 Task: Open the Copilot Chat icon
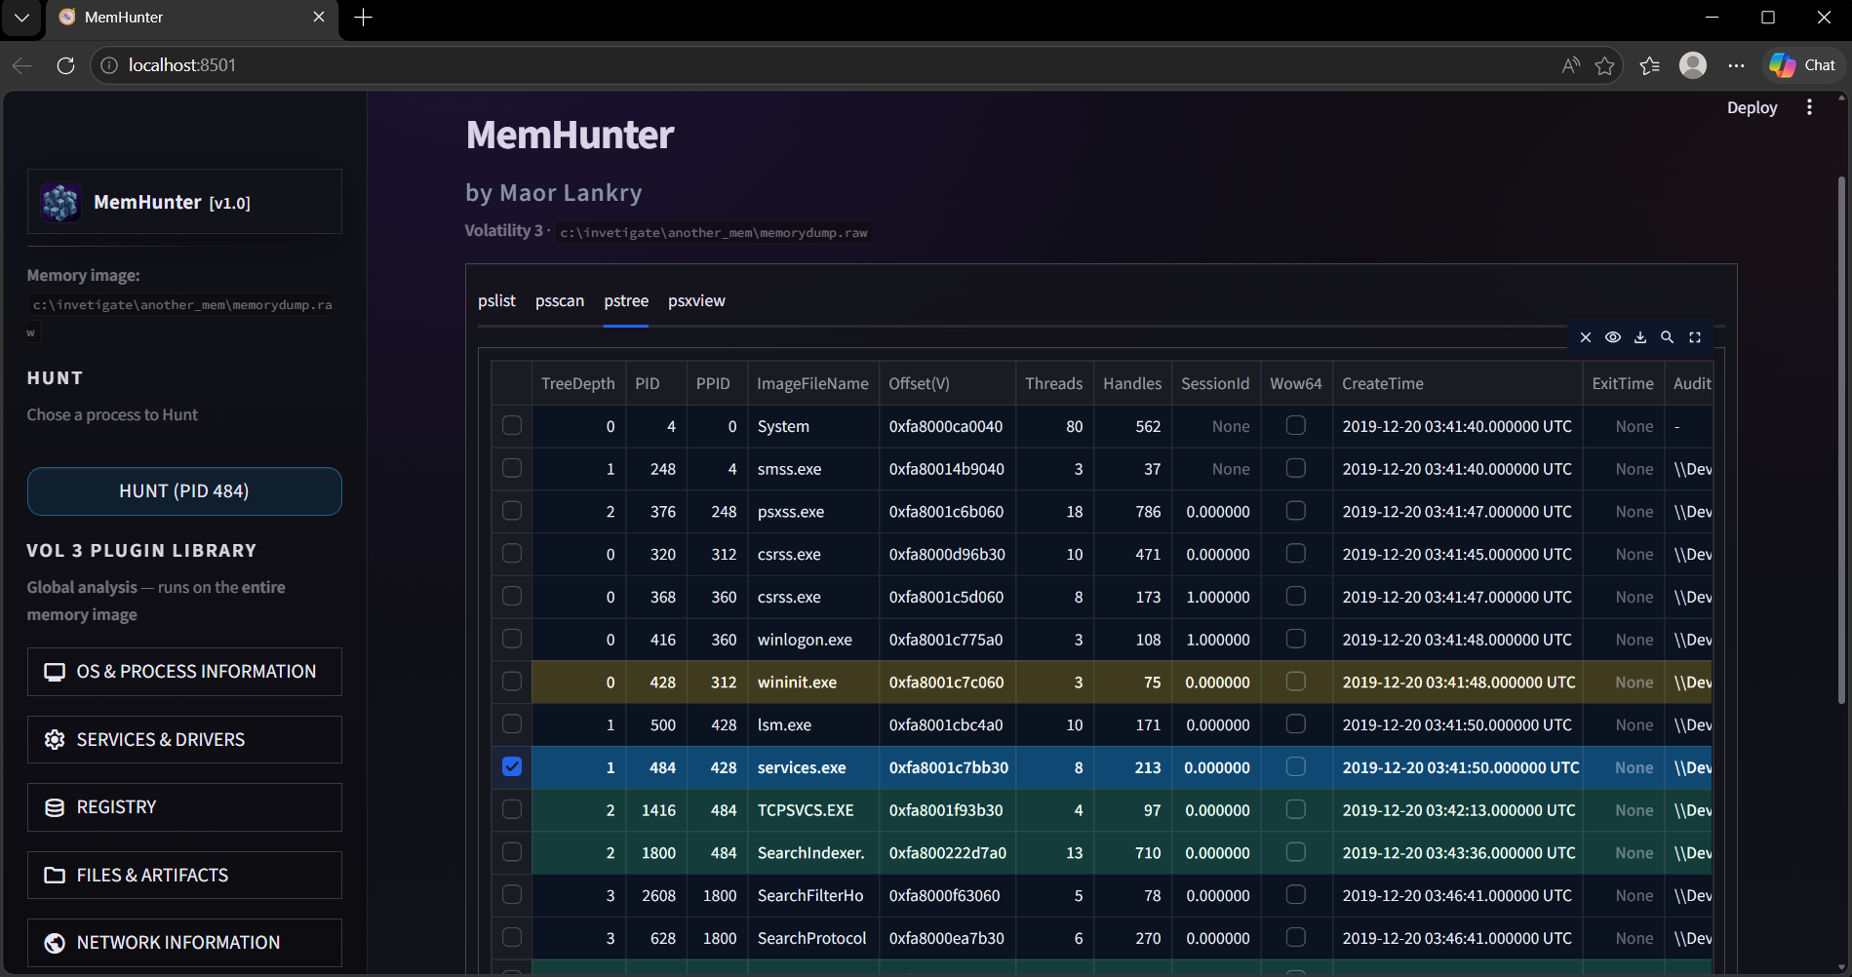tap(1802, 65)
